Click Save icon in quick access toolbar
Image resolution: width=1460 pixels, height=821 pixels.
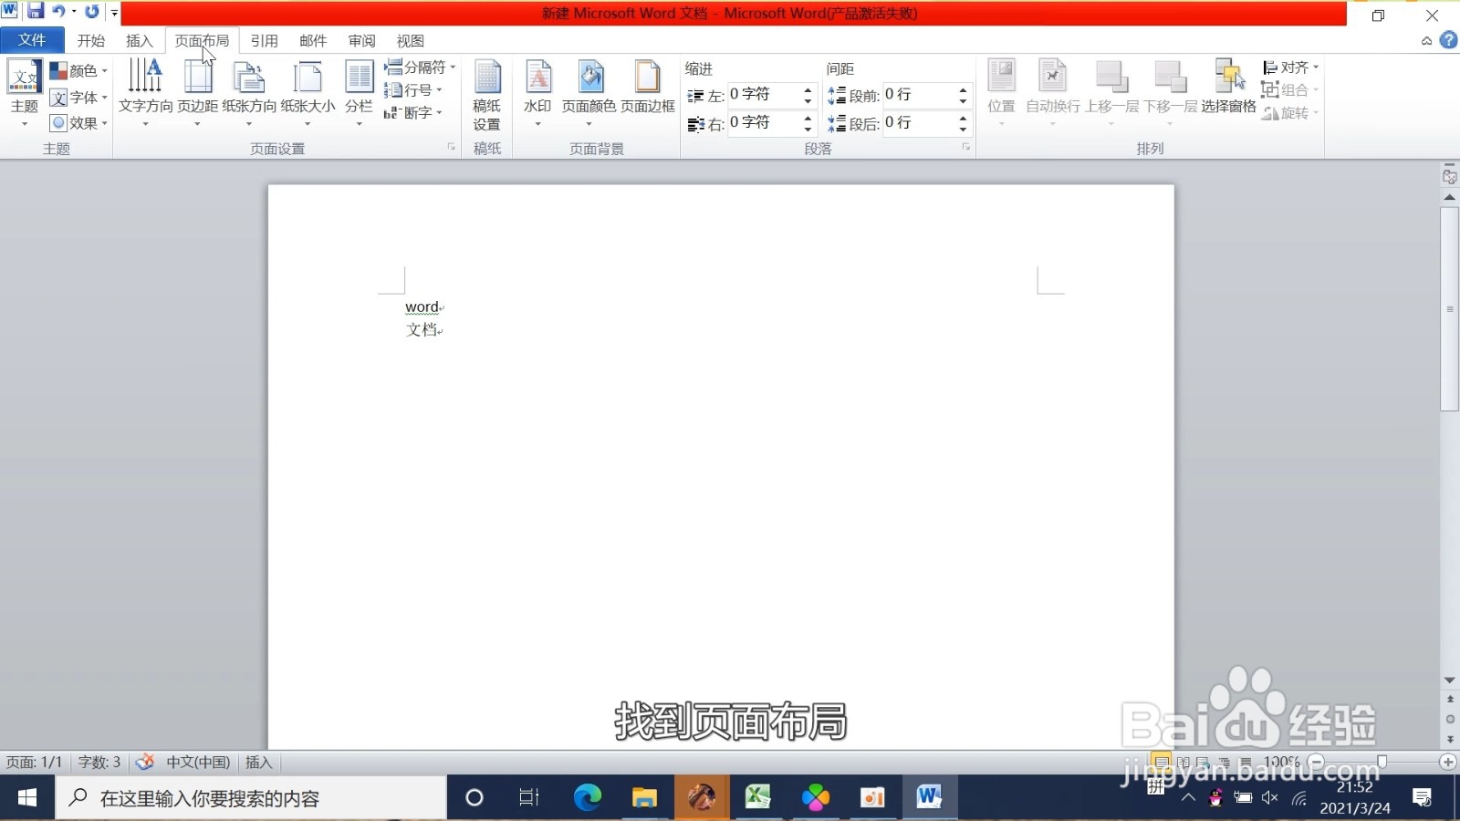click(x=36, y=11)
